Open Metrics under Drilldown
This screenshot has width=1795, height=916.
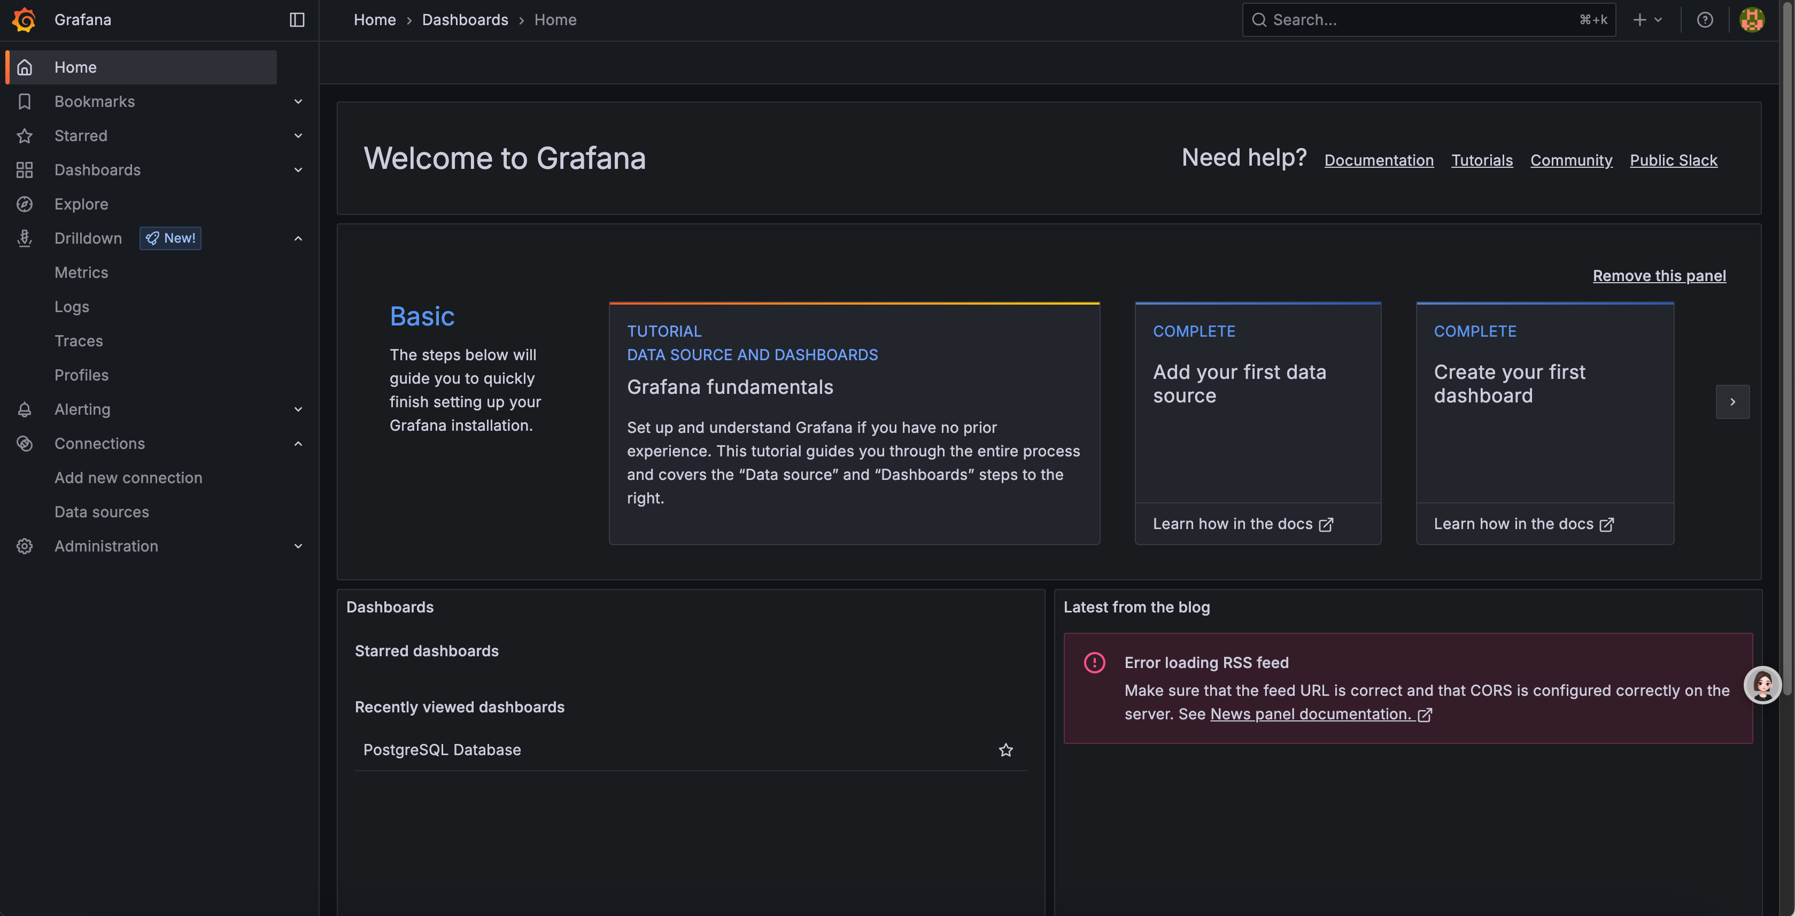point(82,273)
